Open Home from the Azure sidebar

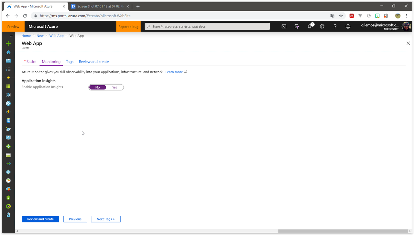(8, 52)
